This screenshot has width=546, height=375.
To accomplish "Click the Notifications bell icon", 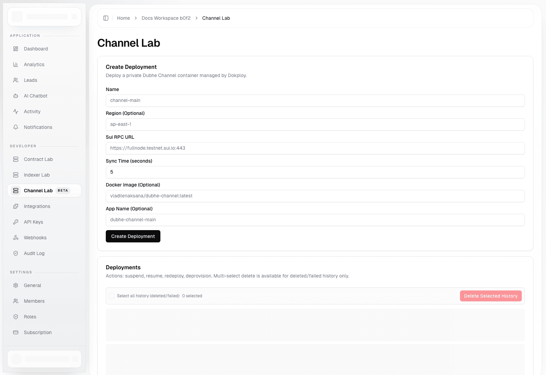I will pyautogui.click(x=16, y=127).
